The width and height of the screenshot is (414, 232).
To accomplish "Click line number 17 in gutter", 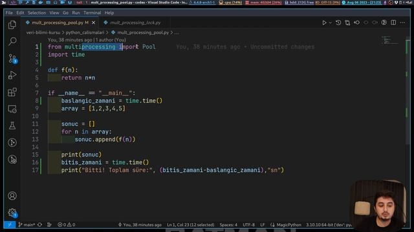I will click(x=35, y=170).
